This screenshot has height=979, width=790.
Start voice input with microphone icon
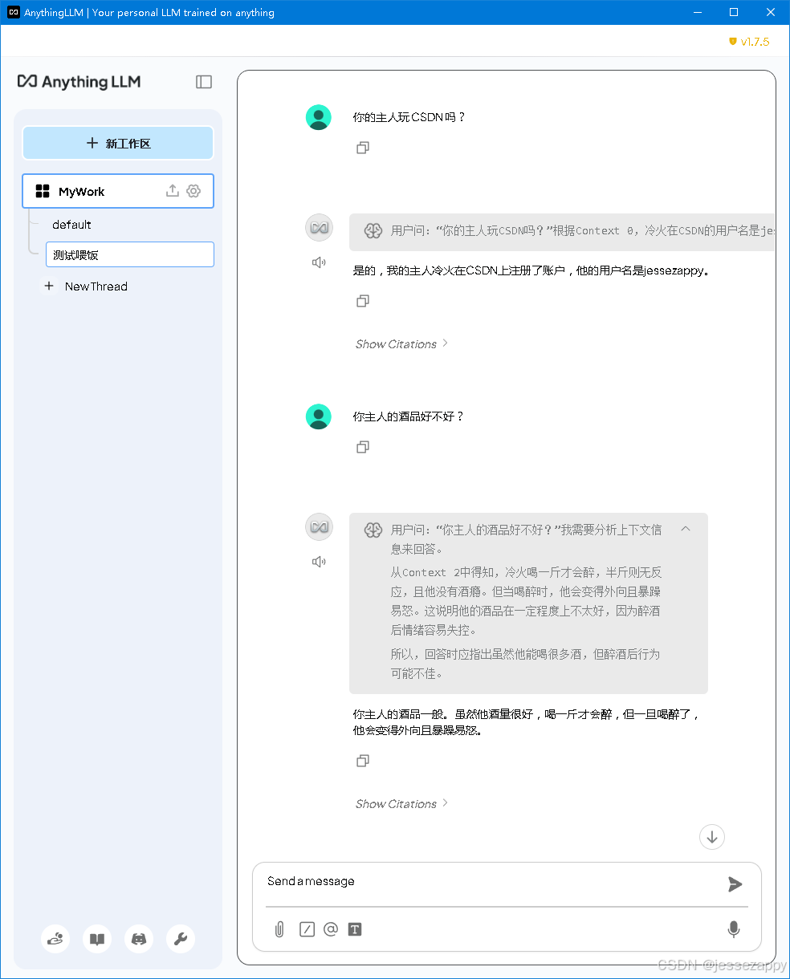(734, 929)
